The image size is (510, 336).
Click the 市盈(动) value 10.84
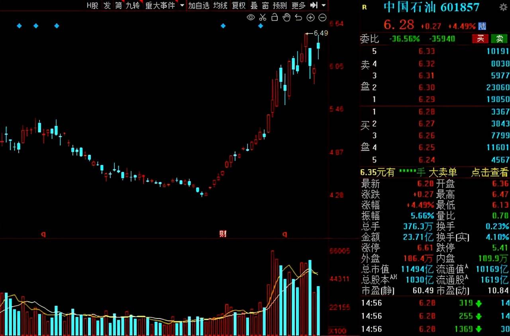pos(498,291)
